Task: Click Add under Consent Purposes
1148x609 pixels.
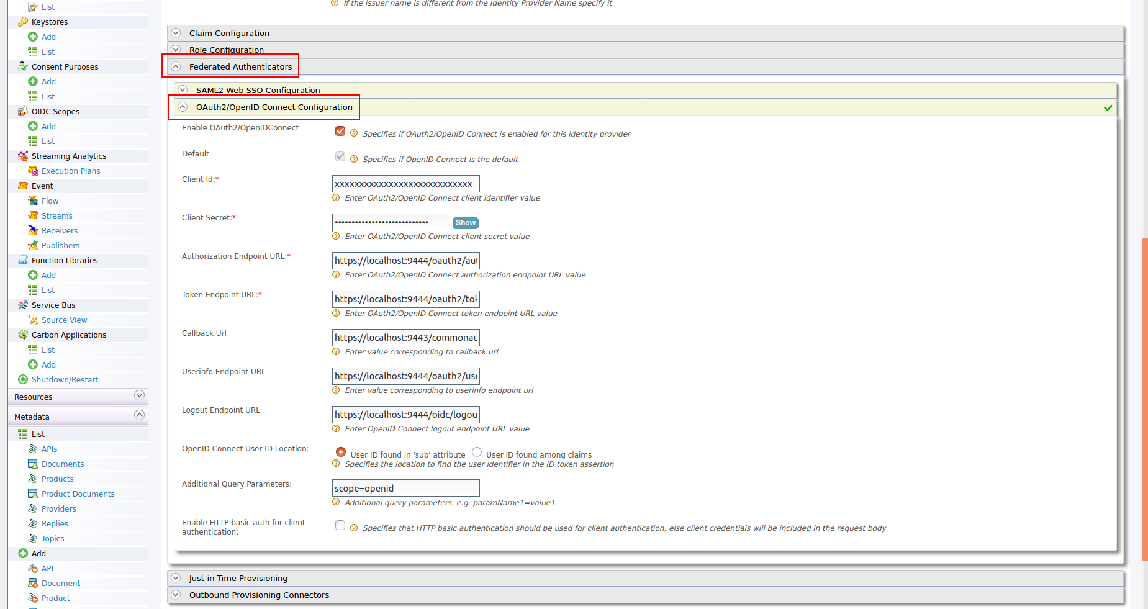Action: (48, 81)
